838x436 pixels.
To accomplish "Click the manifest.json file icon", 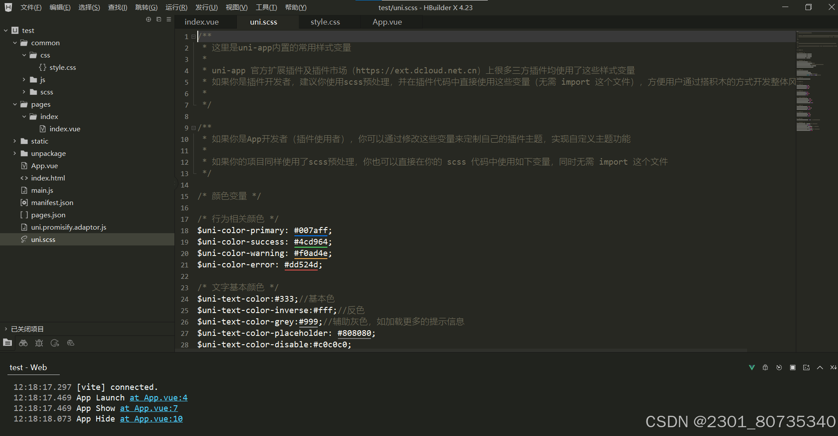I will click(x=24, y=202).
